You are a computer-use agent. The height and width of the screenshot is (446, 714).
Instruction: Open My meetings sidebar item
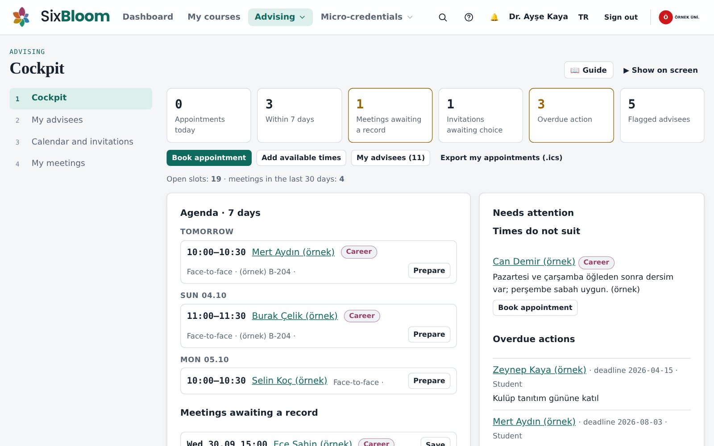pos(81,163)
